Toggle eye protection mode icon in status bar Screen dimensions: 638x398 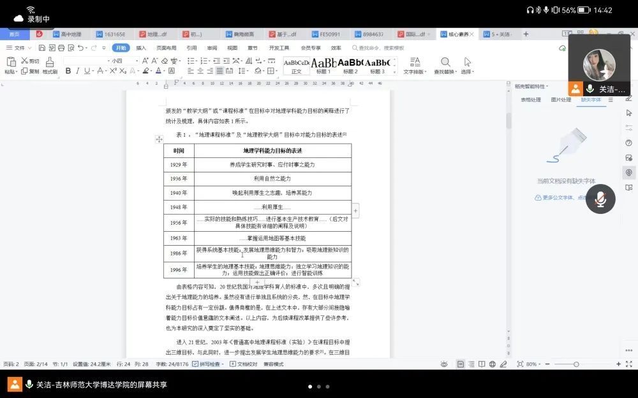pyautogui.click(x=444, y=364)
